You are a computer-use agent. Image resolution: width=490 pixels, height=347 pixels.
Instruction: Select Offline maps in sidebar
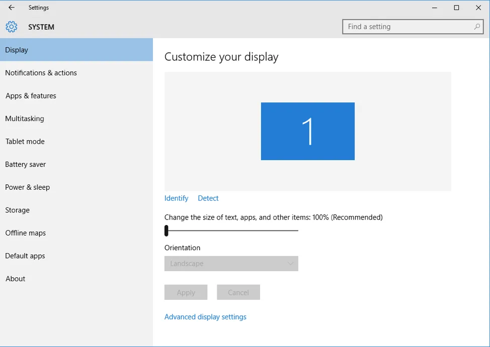click(x=25, y=233)
